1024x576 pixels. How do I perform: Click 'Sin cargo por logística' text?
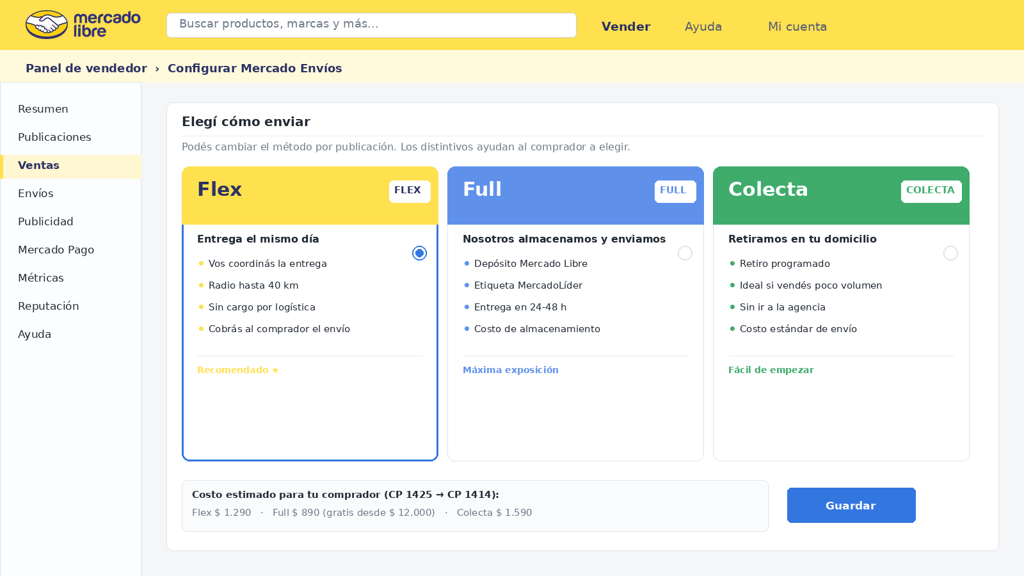[x=262, y=307]
